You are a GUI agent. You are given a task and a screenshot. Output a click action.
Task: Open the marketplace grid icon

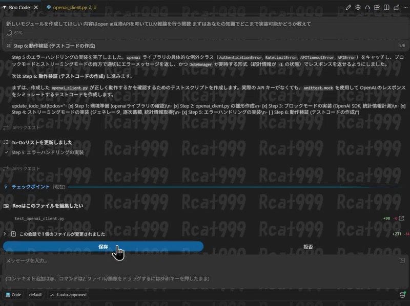point(377,7)
